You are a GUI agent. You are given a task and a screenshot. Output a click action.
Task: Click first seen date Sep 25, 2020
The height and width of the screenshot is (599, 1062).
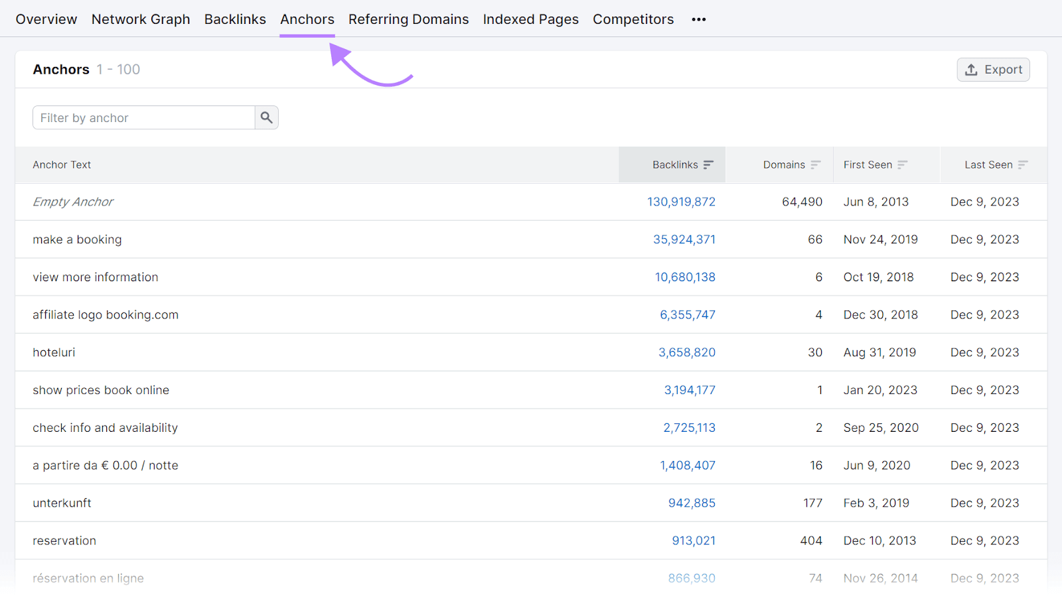881,428
